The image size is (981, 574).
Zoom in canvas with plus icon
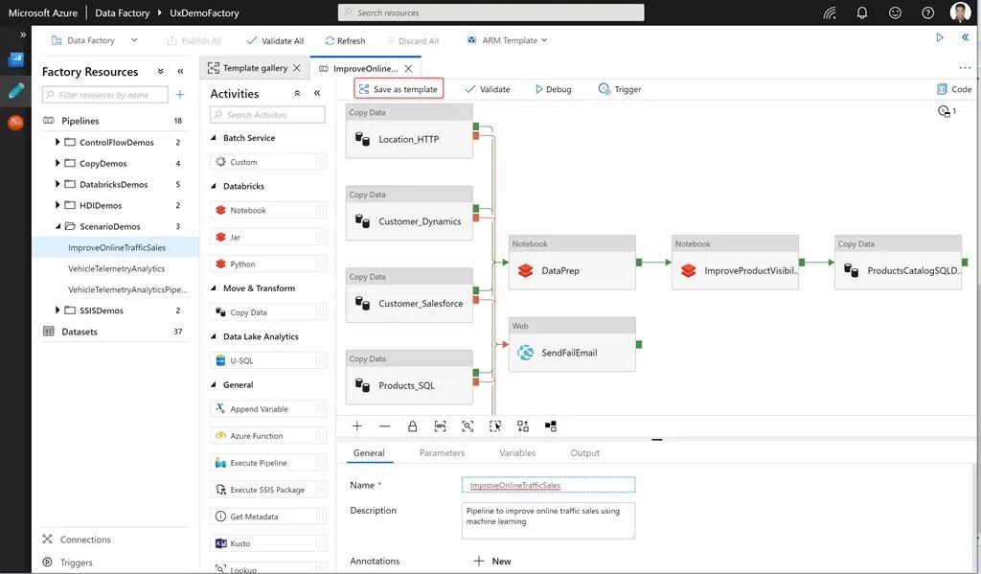[357, 426]
